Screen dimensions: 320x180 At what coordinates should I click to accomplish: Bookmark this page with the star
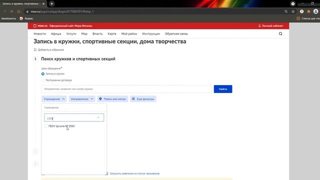(293, 11)
